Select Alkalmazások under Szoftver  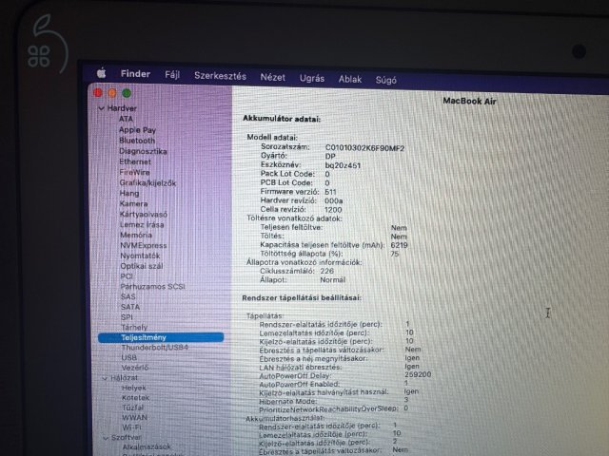pyautogui.click(x=147, y=447)
